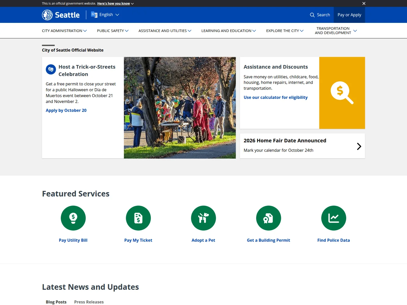The width and height of the screenshot is (407, 305).
Task: Open the Pay Utility Bill link text
Action: tap(73, 240)
